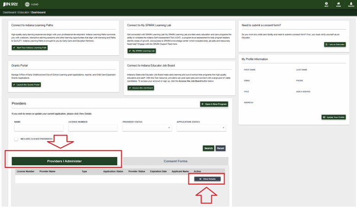Click Open A New Program button

pos(214,104)
